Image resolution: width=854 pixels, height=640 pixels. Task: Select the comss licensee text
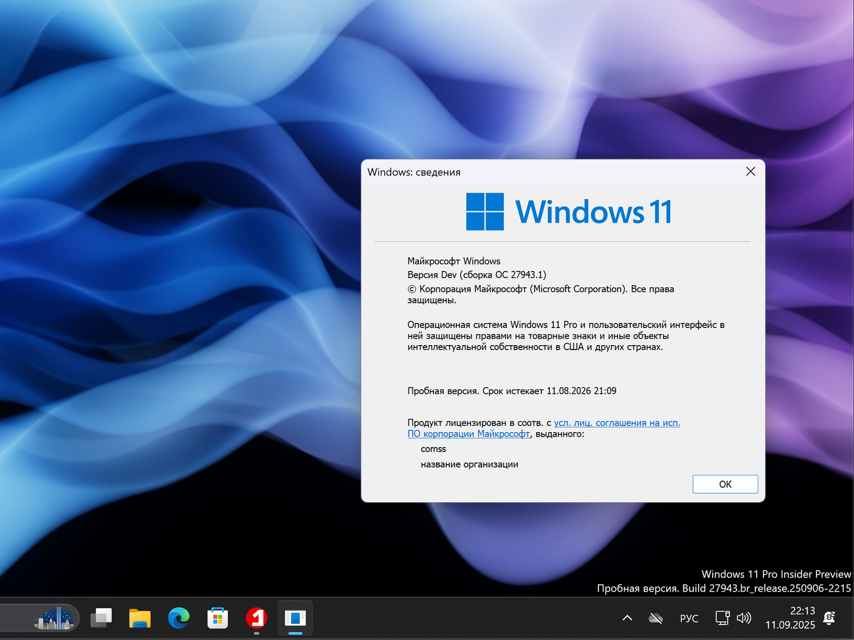pyautogui.click(x=433, y=449)
